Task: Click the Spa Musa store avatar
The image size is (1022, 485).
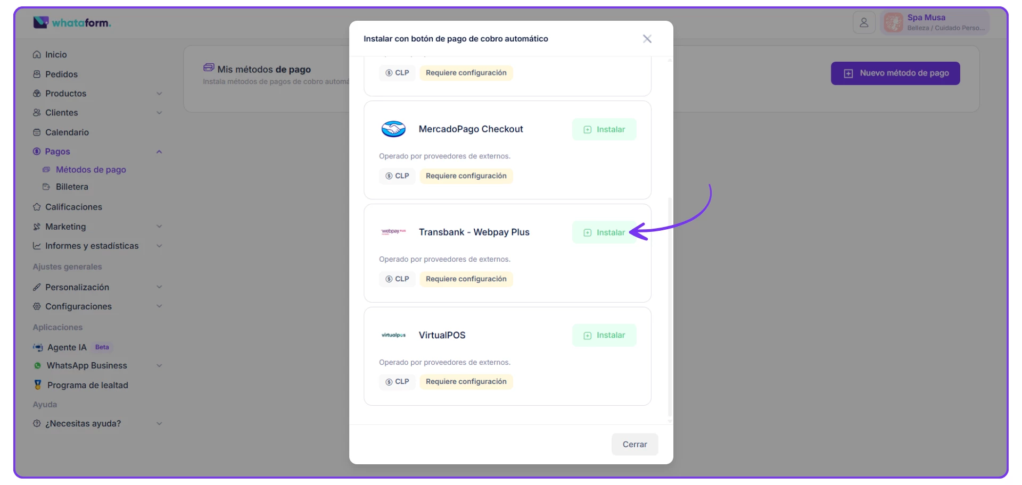Action: (x=893, y=23)
